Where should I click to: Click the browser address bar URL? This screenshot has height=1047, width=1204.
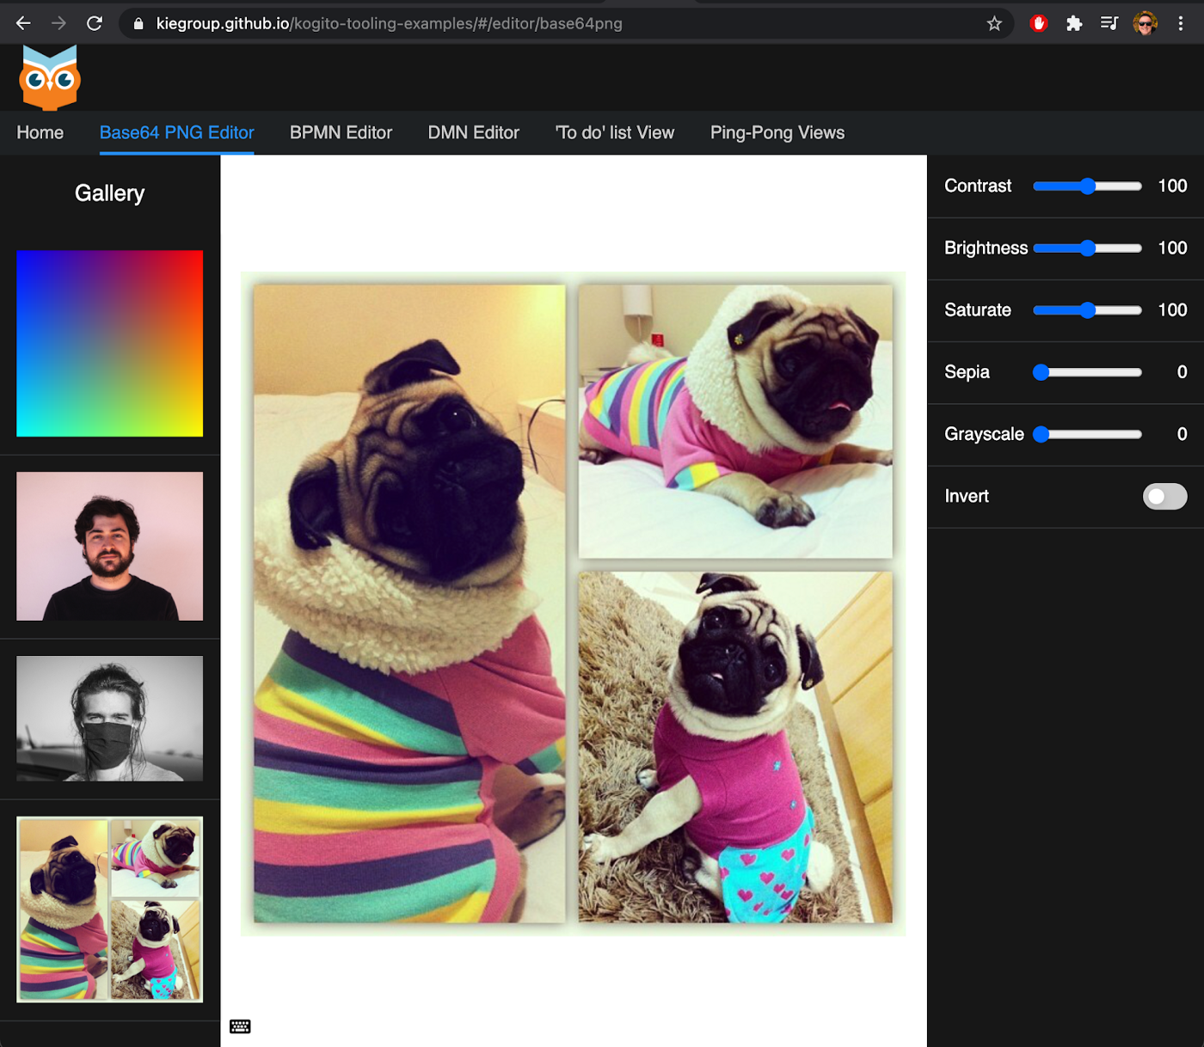tap(389, 23)
